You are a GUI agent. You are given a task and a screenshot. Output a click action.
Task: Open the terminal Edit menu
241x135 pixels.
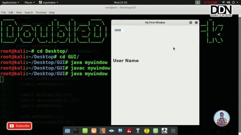[11, 12]
